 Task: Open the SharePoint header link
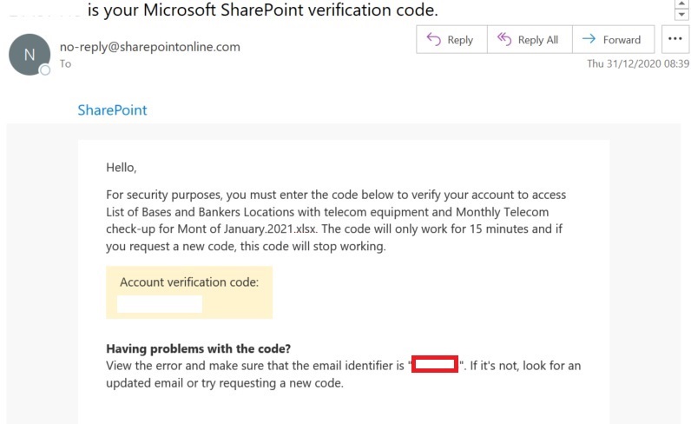click(x=112, y=110)
